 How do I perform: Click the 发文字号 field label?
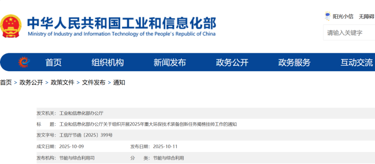pyautogui.click(x=46, y=135)
